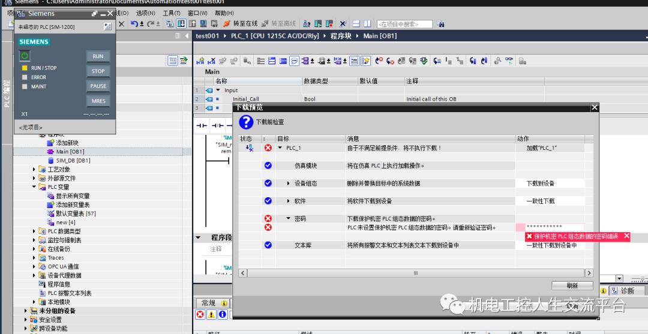Collapse the 程序段 network header
The image size is (648, 334).
tap(198, 238)
